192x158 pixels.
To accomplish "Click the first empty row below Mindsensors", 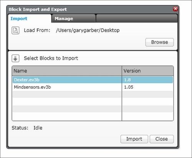I will pyautogui.click(x=93, y=94).
